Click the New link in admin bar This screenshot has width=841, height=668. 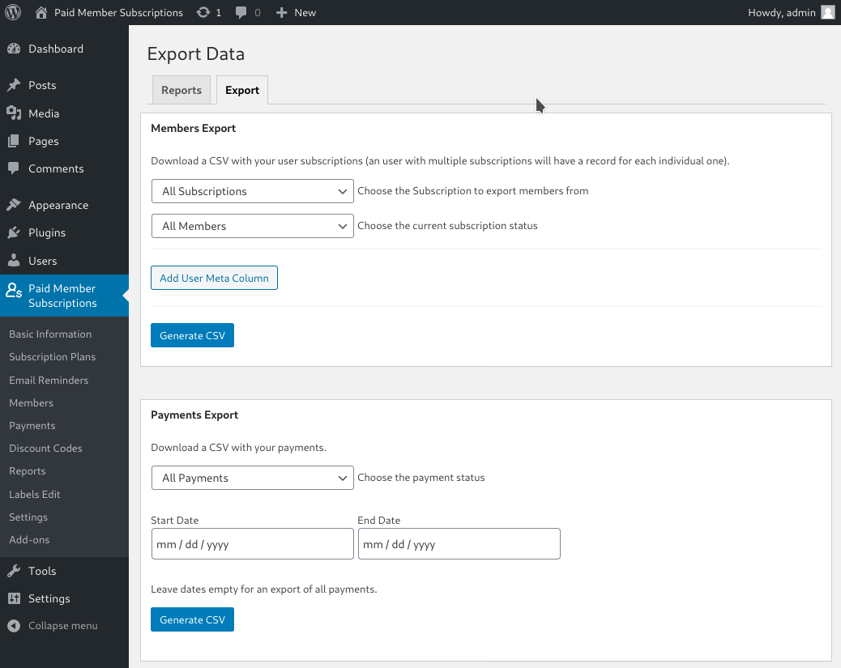pyautogui.click(x=305, y=12)
